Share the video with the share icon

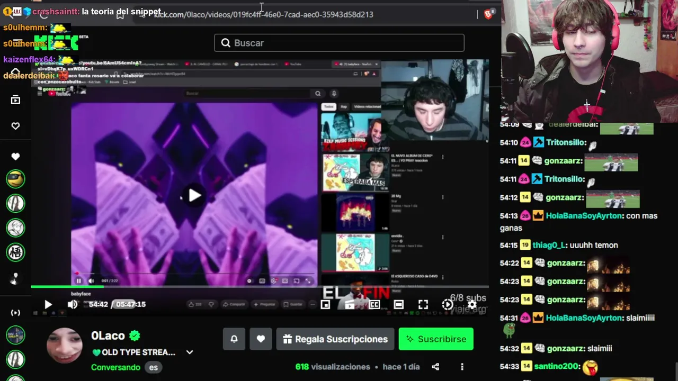tap(435, 367)
